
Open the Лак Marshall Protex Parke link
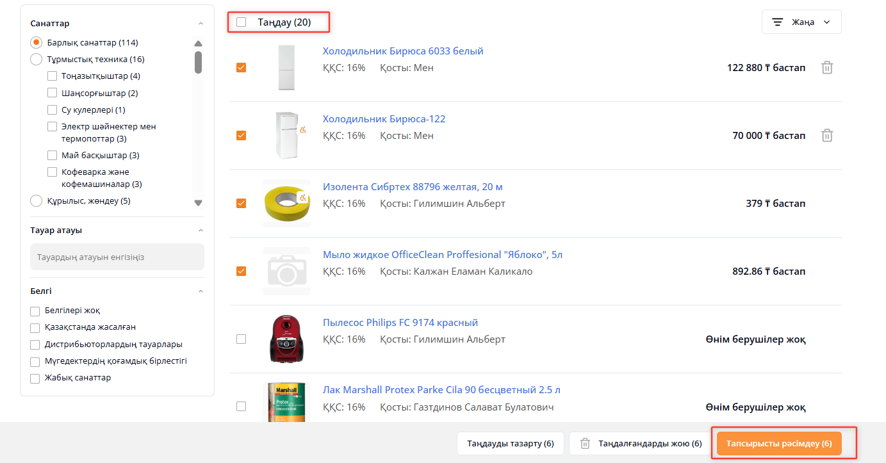(441, 390)
